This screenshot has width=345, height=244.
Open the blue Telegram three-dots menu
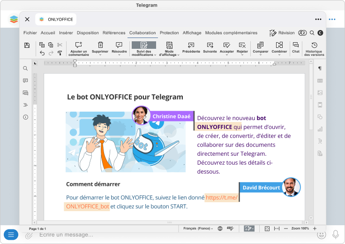pos(332,19)
